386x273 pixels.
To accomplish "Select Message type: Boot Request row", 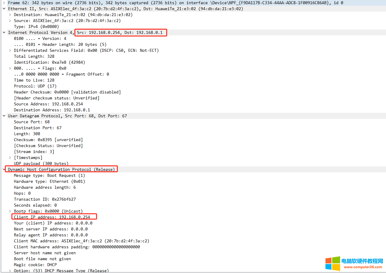I will point(49,175).
